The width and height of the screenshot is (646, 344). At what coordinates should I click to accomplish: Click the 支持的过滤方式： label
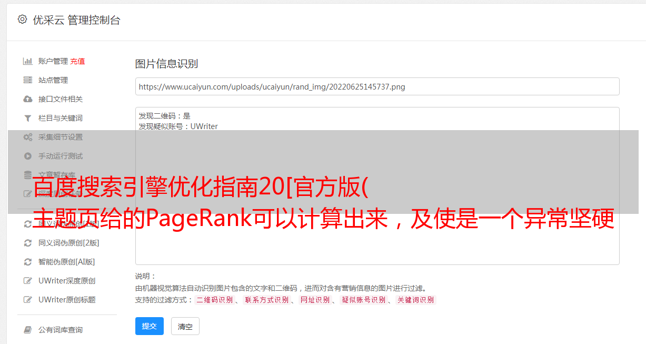pyautogui.click(x=164, y=300)
